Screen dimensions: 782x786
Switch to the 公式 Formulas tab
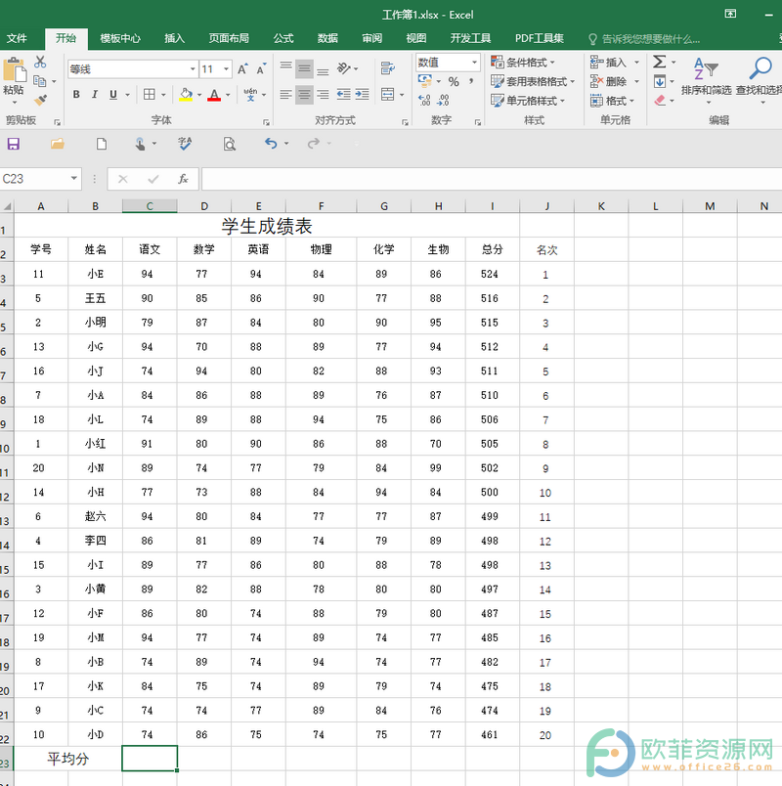(x=283, y=38)
